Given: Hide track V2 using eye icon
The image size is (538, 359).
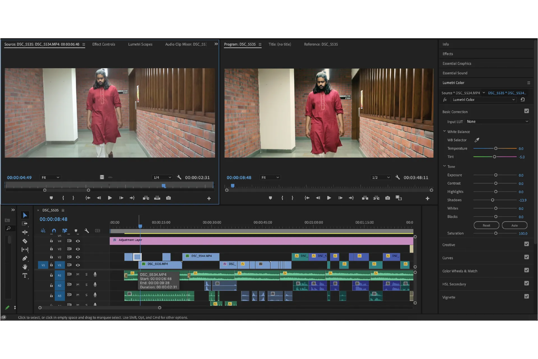Looking at the screenshot, I should (78, 257).
